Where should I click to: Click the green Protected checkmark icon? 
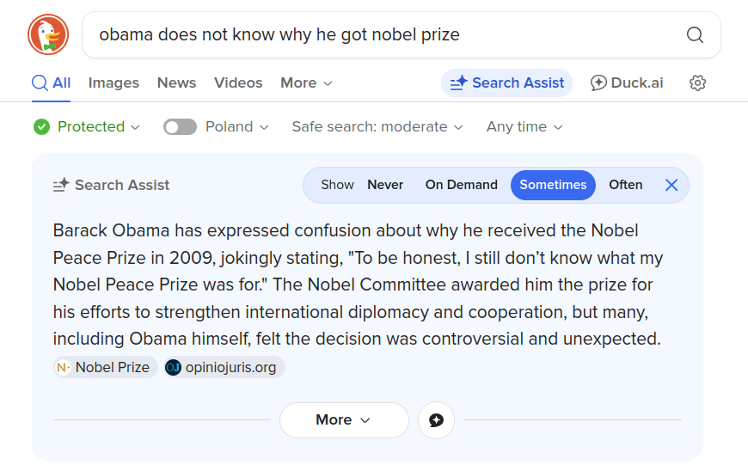tap(41, 127)
